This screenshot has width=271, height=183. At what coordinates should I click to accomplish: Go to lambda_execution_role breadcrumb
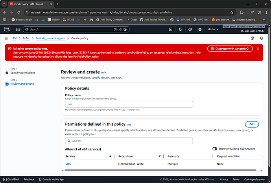(x=50, y=38)
